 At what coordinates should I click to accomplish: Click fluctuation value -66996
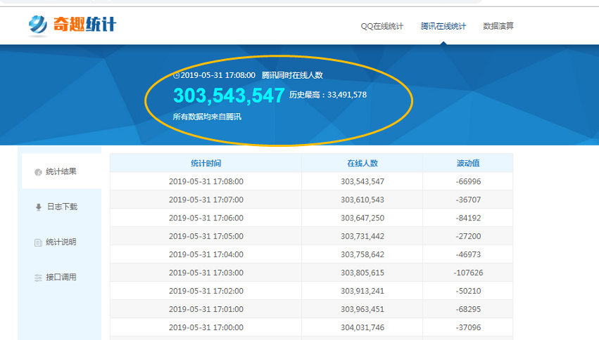click(x=468, y=181)
